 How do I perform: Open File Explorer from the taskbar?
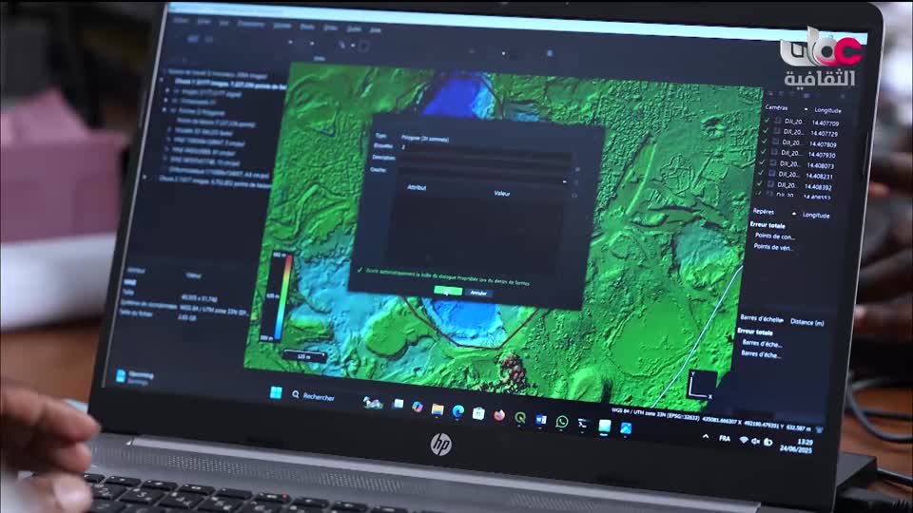point(437,408)
